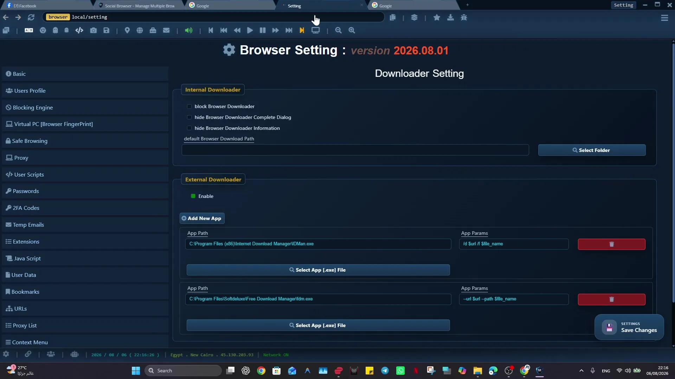Open Safe Browsing section
The height and width of the screenshot is (379, 675).
point(85,141)
